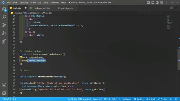Click 'default:' on line 49

(30, 32)
